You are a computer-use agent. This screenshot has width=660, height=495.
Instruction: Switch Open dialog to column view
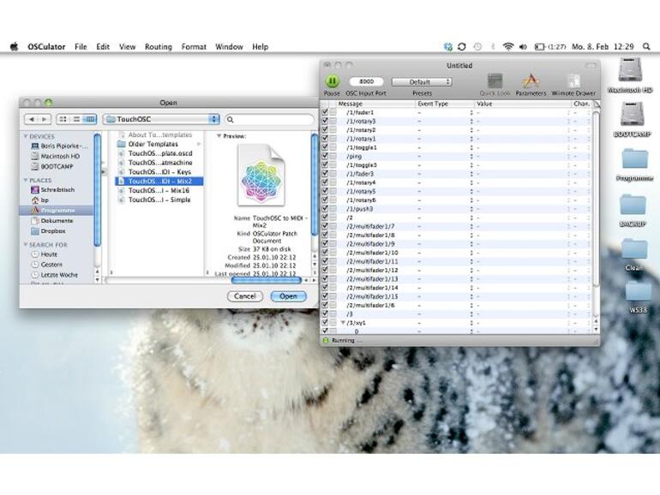coord(90,119)
